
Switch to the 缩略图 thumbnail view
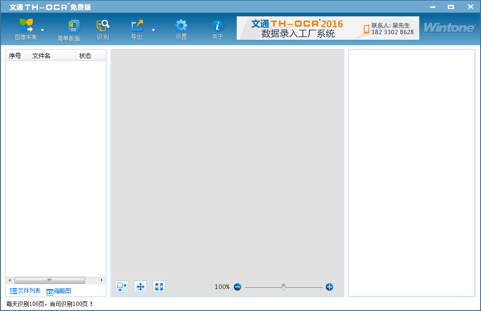(58, 290)
